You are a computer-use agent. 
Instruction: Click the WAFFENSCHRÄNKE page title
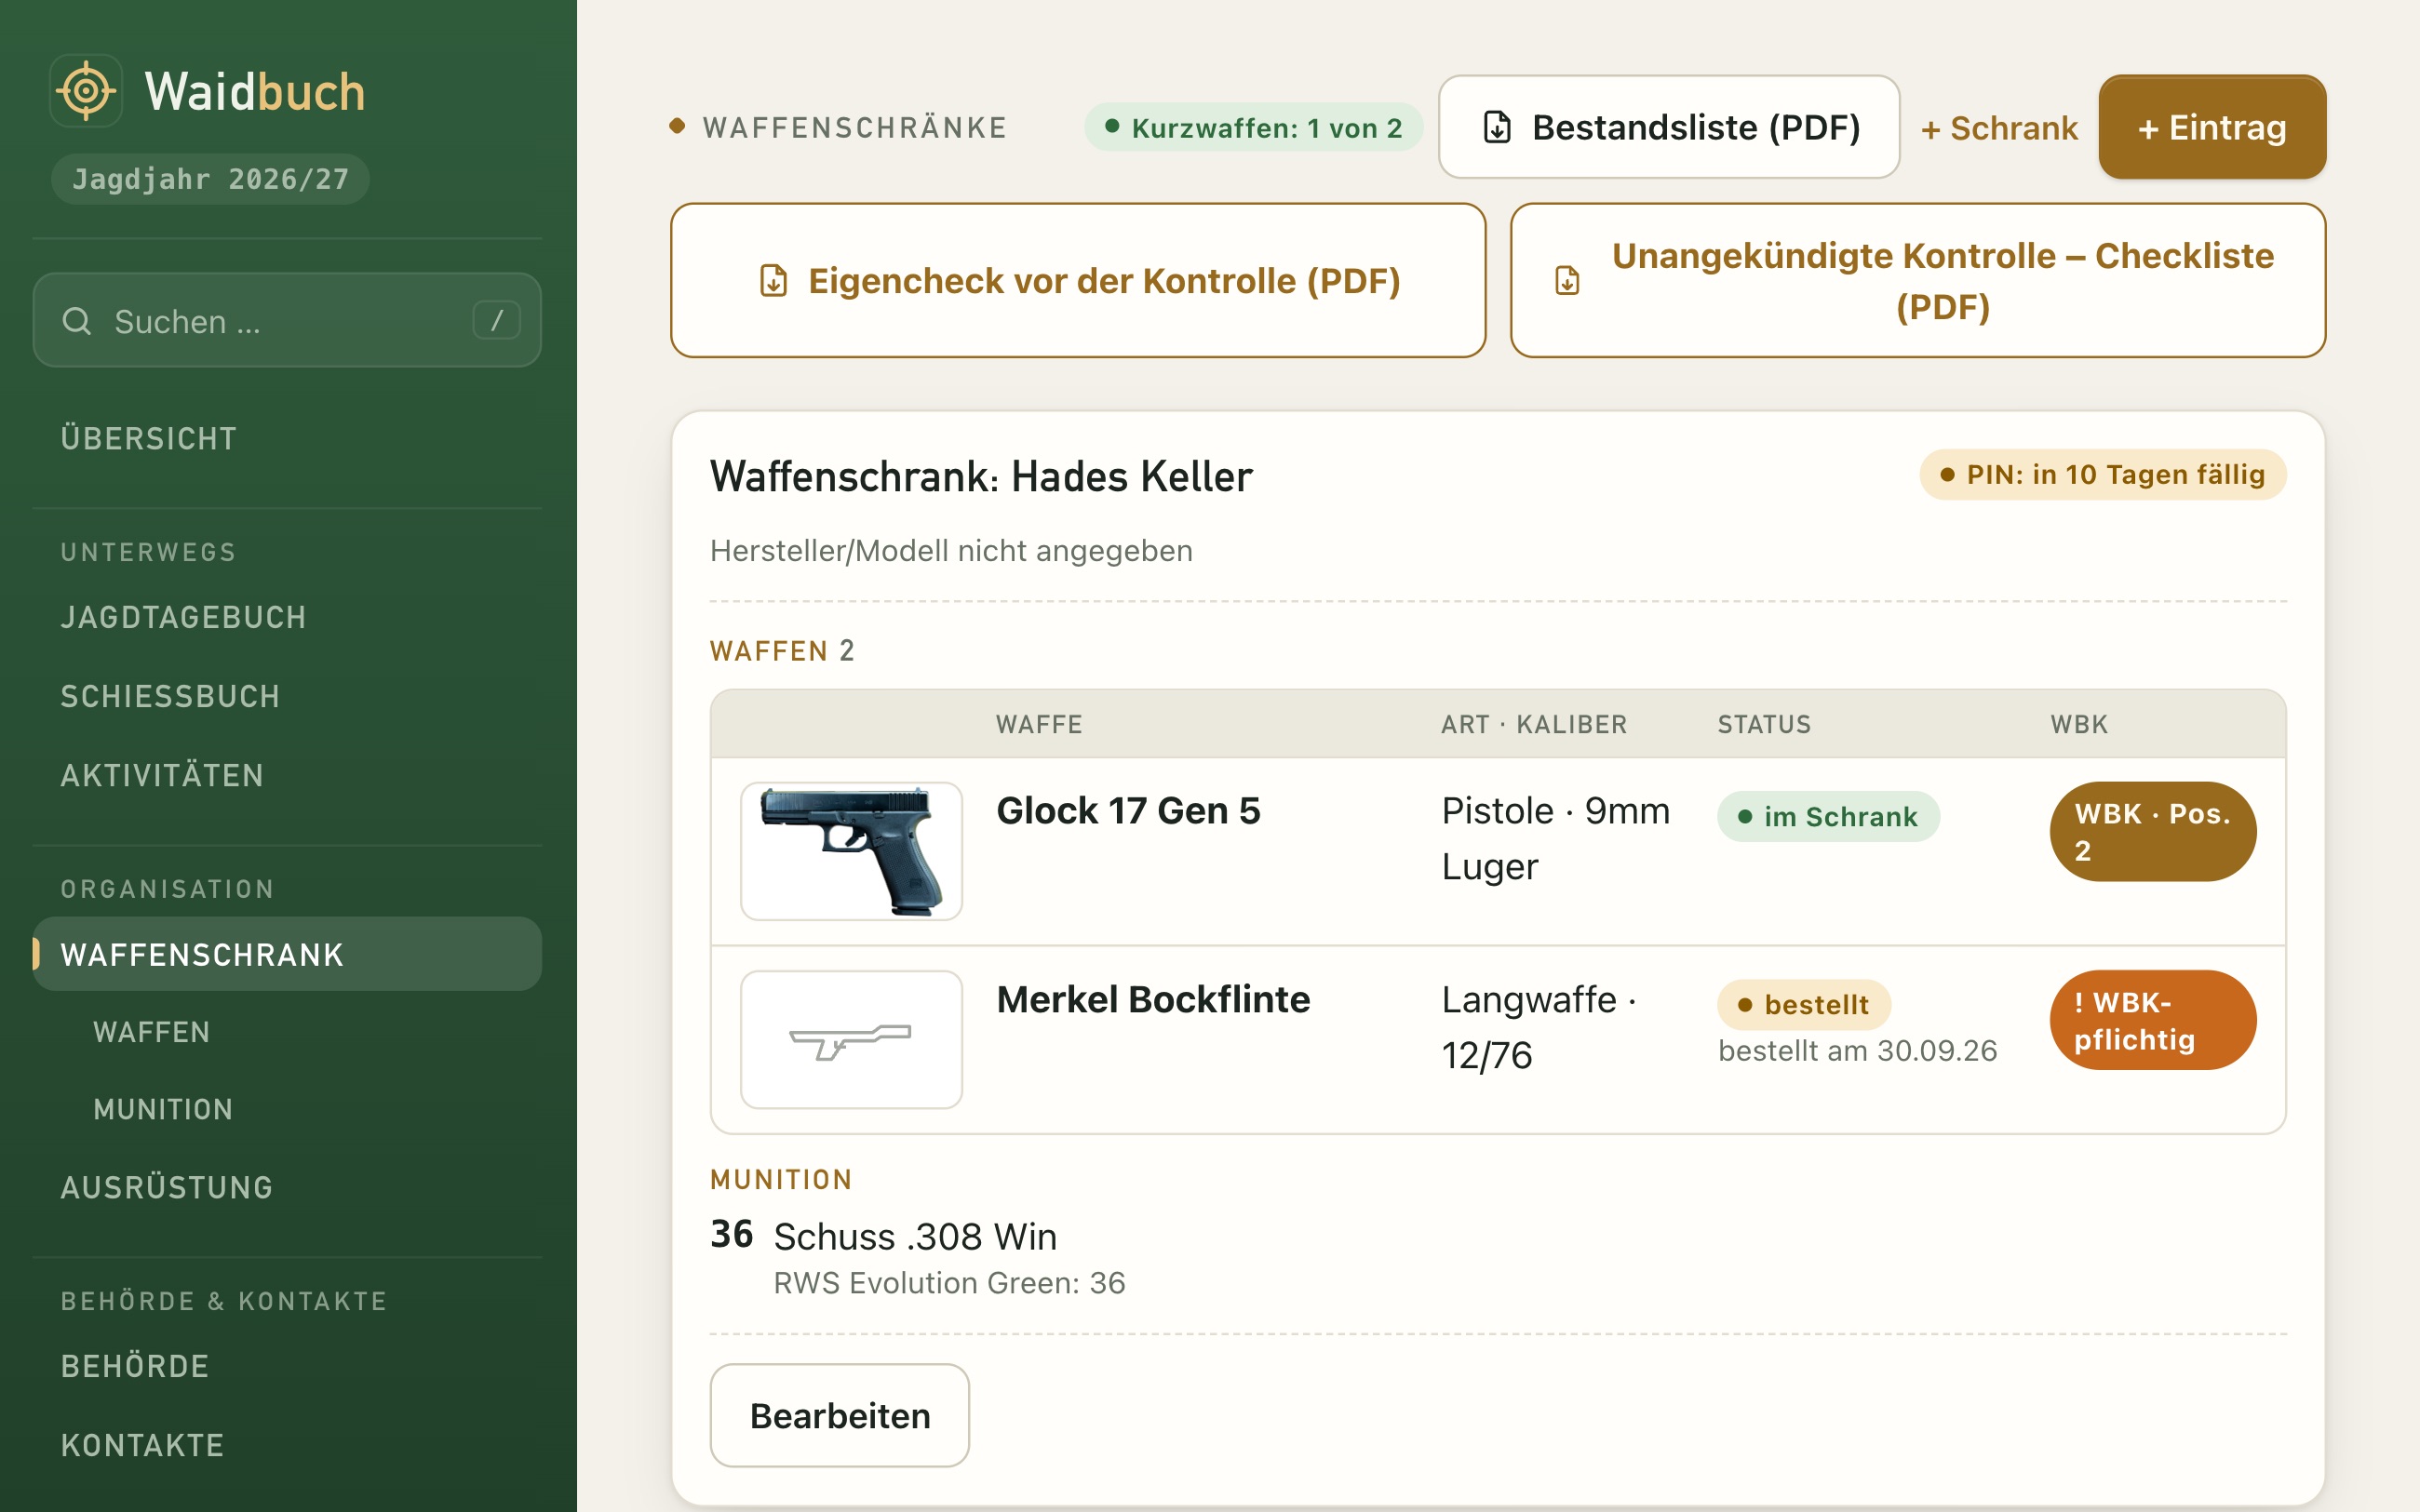[x=855, y=128]
